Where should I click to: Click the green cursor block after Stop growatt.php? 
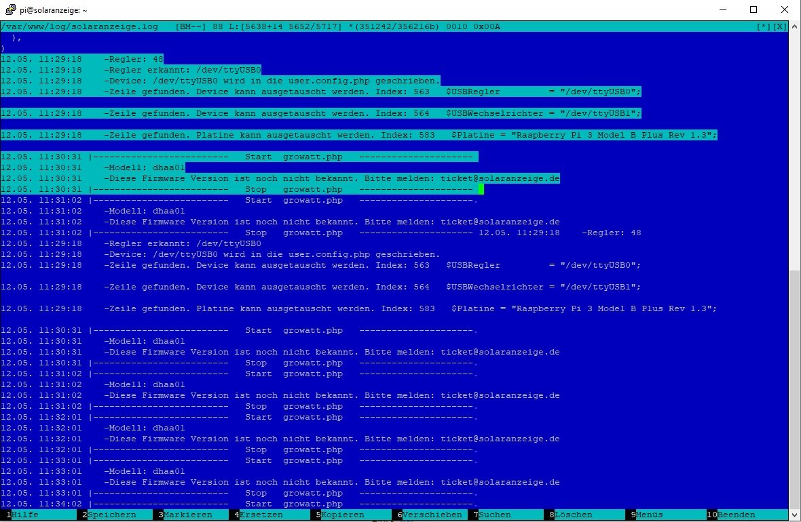click(x=481, y=189)
